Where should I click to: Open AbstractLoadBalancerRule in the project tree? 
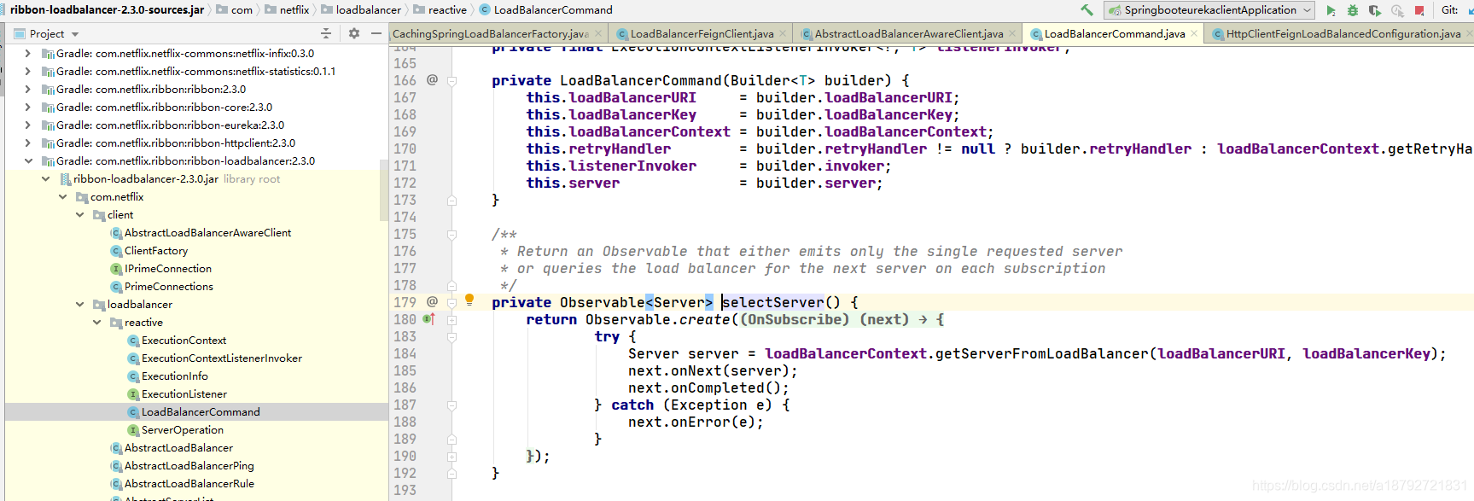coord(189,483)
